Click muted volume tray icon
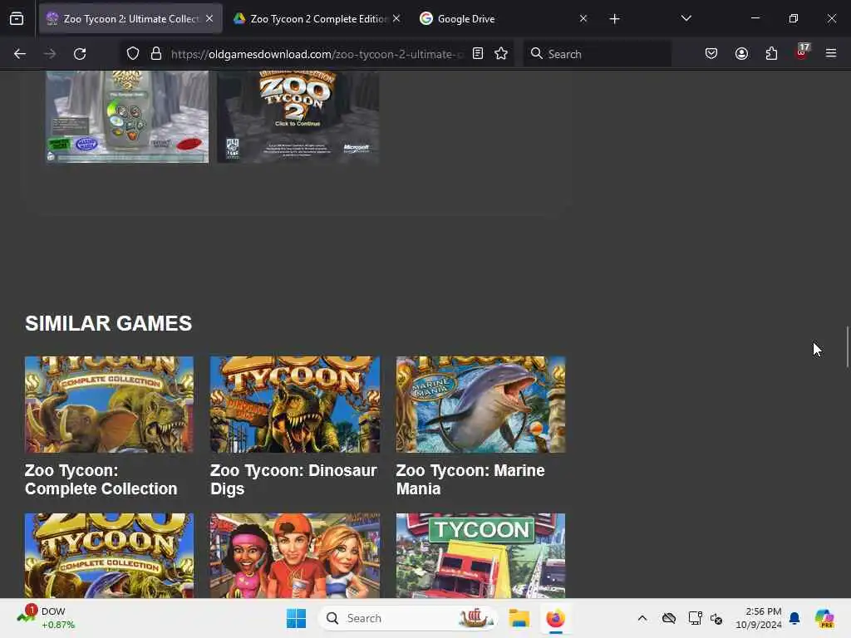 point(716,618)
